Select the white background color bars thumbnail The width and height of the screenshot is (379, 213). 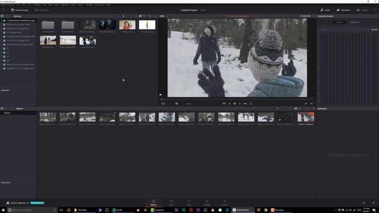tap(147, 25)
